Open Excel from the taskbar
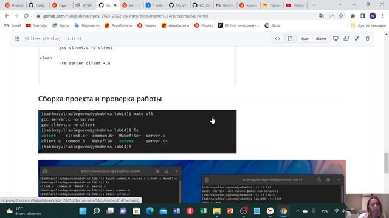 pyautogui.click(x=204, y=211)
